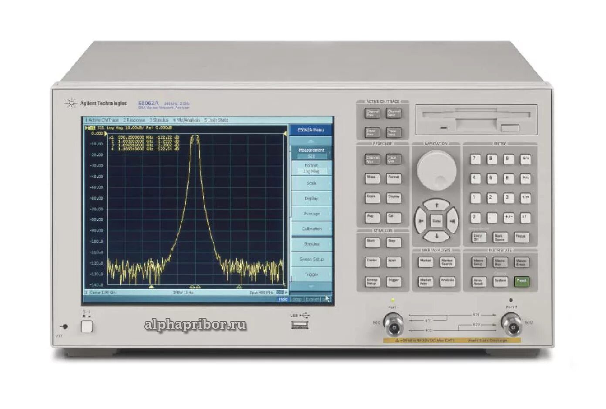Tap the Trigger hardware key
Screen dimensions: 606x409
click(x=394, y=282)
